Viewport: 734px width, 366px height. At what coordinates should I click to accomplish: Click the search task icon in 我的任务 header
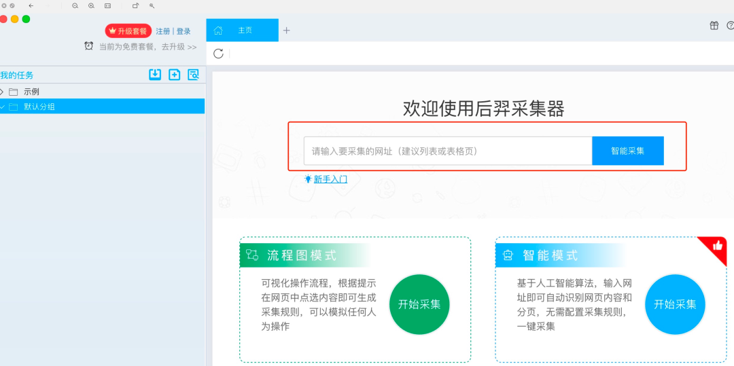193,74
